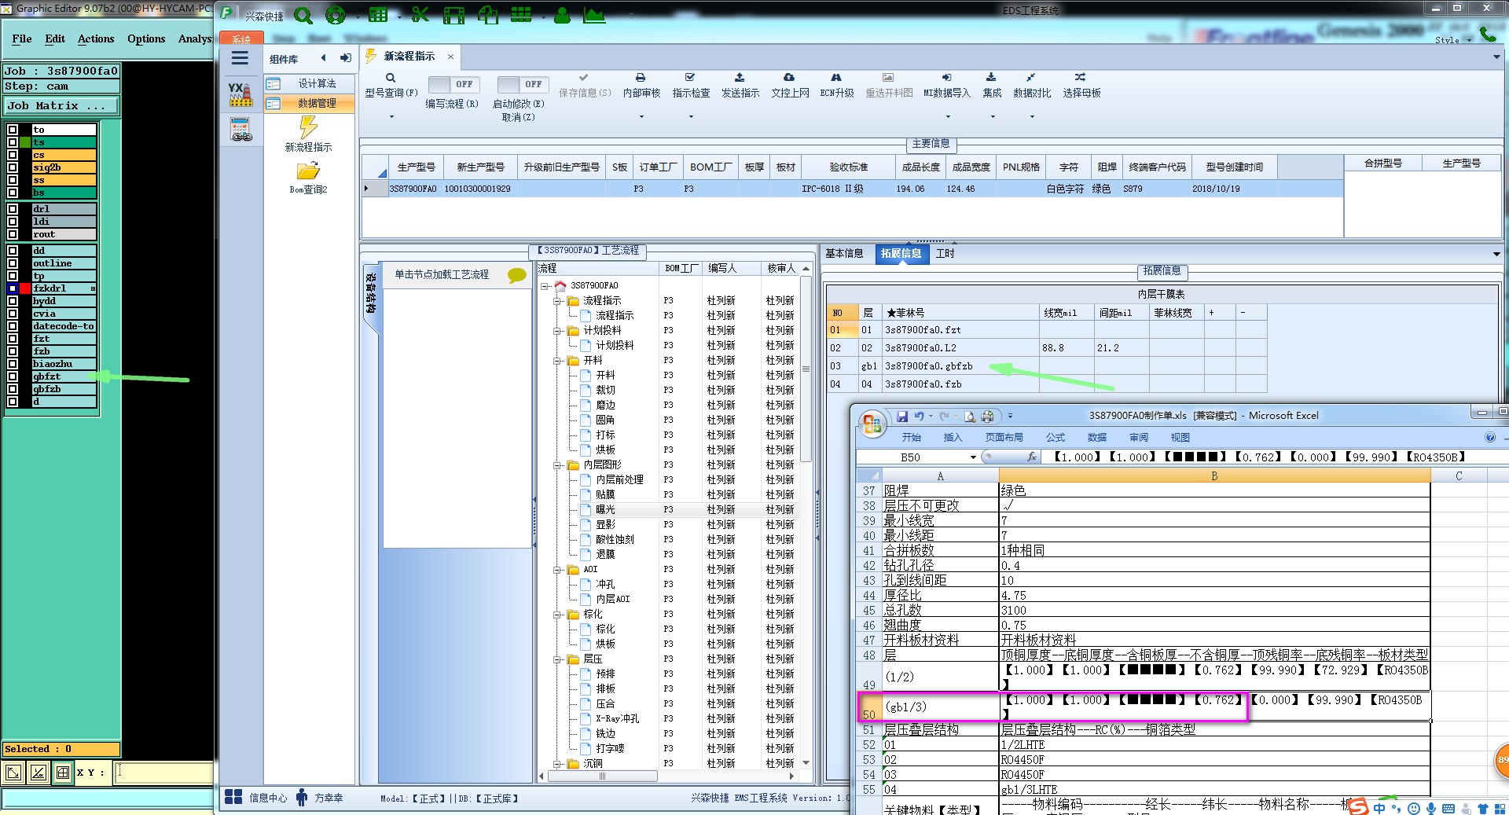Switch to 工时 tab

click(x=945, y=253)
